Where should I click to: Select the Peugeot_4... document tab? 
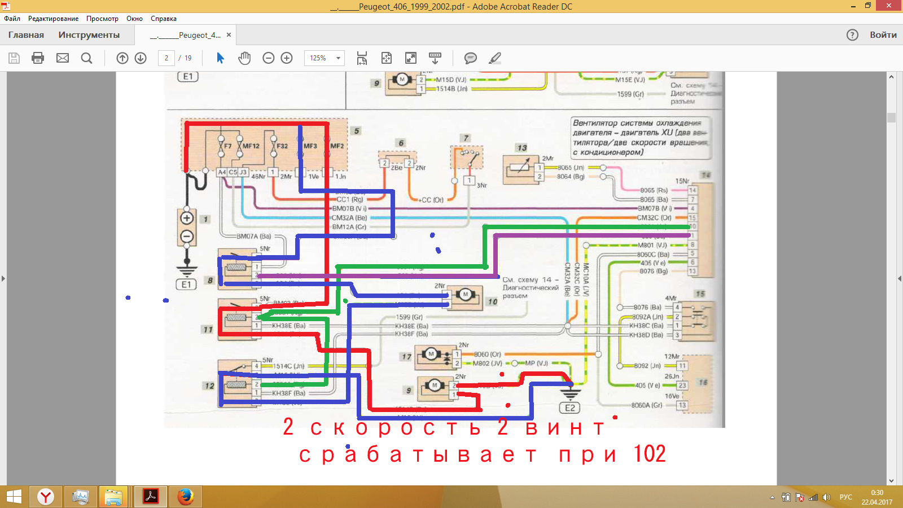185,35
